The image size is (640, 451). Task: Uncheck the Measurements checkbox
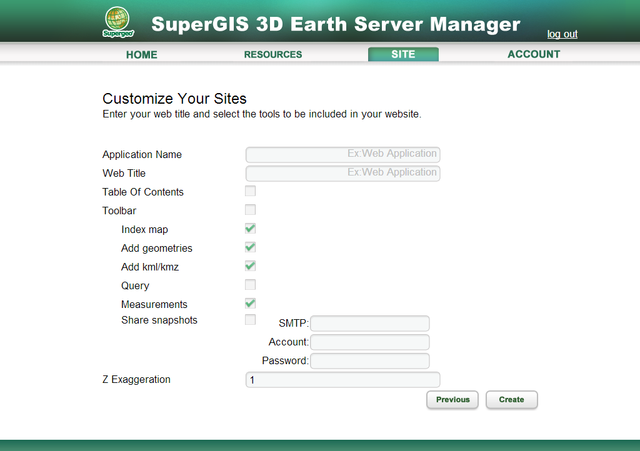point(250,304)
